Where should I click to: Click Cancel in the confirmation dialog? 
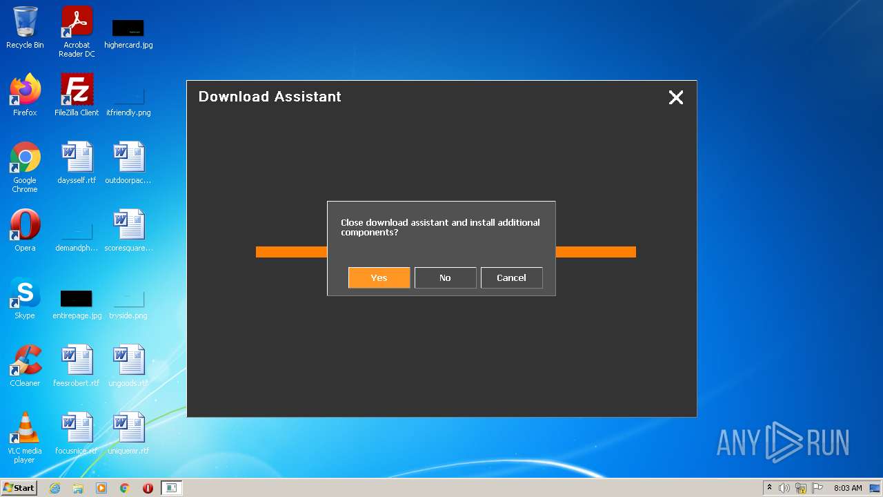(x=511, y=277)
